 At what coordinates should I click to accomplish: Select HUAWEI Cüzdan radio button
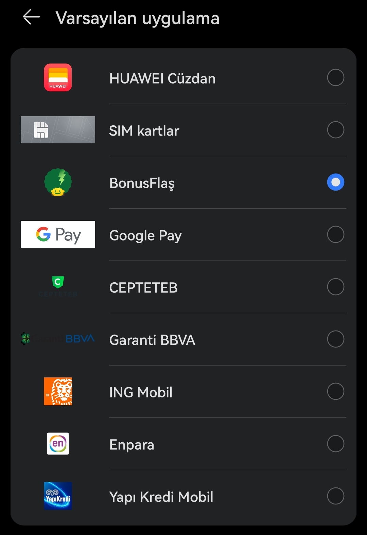click(336, 77)
